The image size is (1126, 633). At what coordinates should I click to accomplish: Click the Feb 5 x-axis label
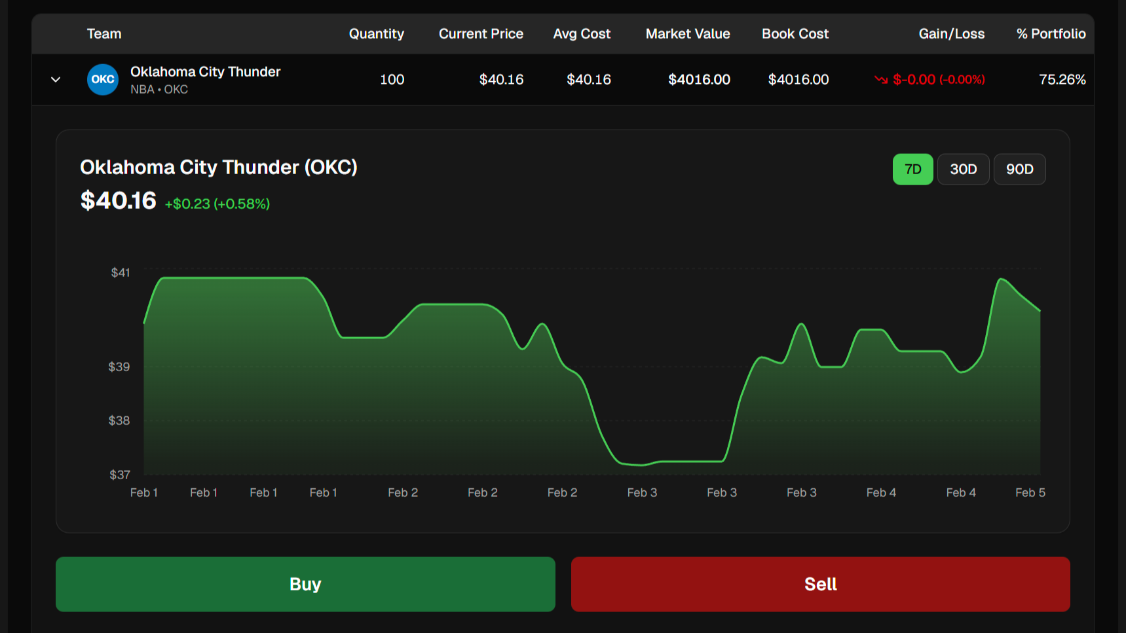(x=1030, y=493)
